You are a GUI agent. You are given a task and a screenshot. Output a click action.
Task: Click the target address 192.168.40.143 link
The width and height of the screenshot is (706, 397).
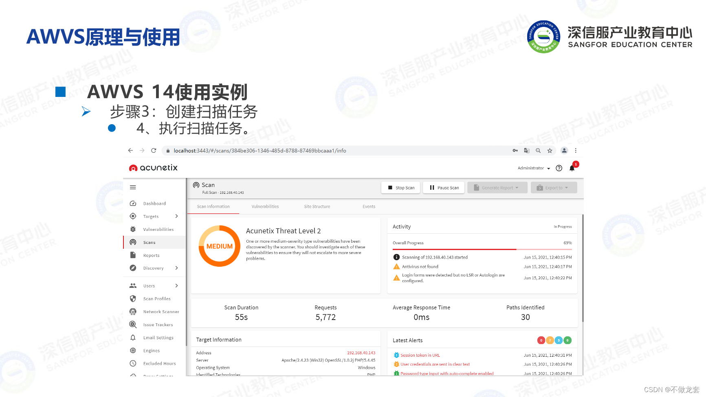361,353
